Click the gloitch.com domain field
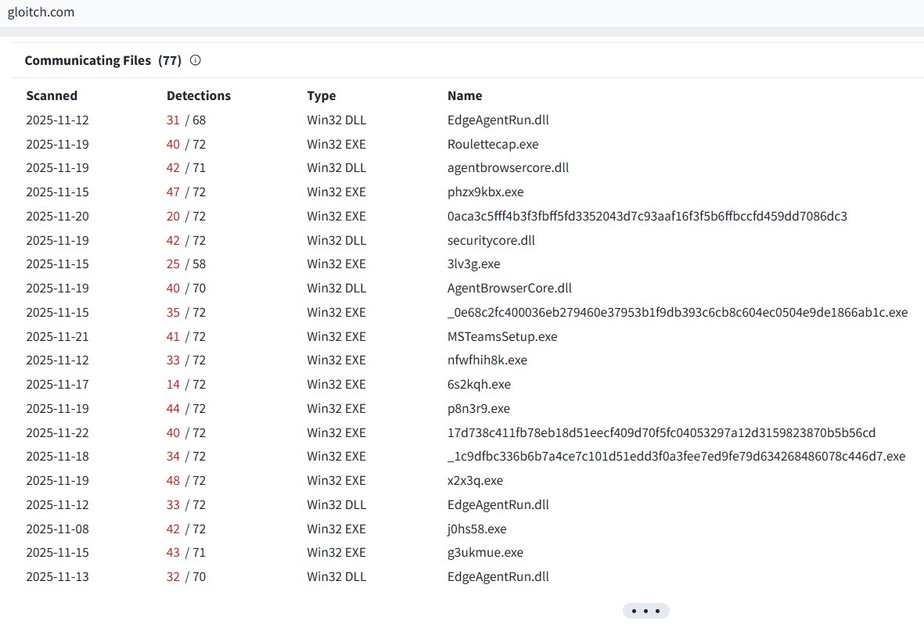This screenshot has height=624, width=924. (x=41, y=12)
